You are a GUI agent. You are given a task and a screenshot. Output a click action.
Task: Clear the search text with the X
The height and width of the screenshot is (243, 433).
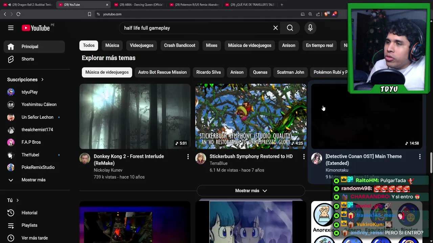275,28
